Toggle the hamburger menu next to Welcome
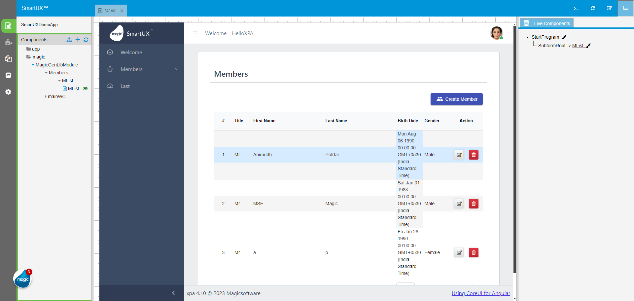This screenshot has height=301, width=634. 195,33
